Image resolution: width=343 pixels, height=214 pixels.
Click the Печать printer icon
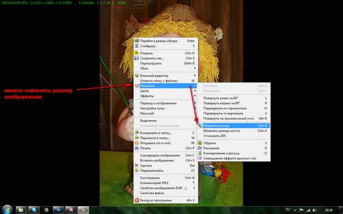point(137,148)
